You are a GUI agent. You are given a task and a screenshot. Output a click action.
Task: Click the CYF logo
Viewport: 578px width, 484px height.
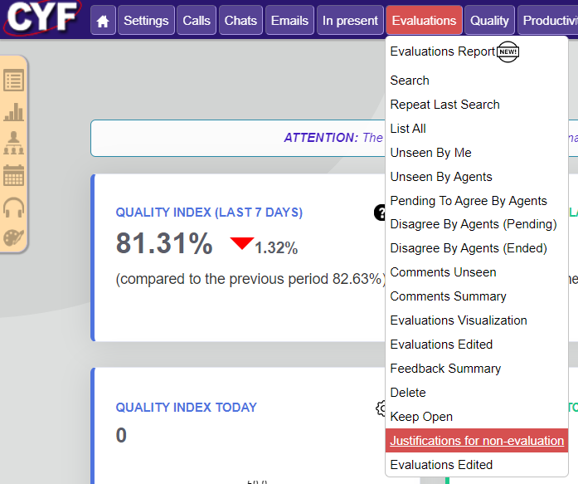[41, 18]
